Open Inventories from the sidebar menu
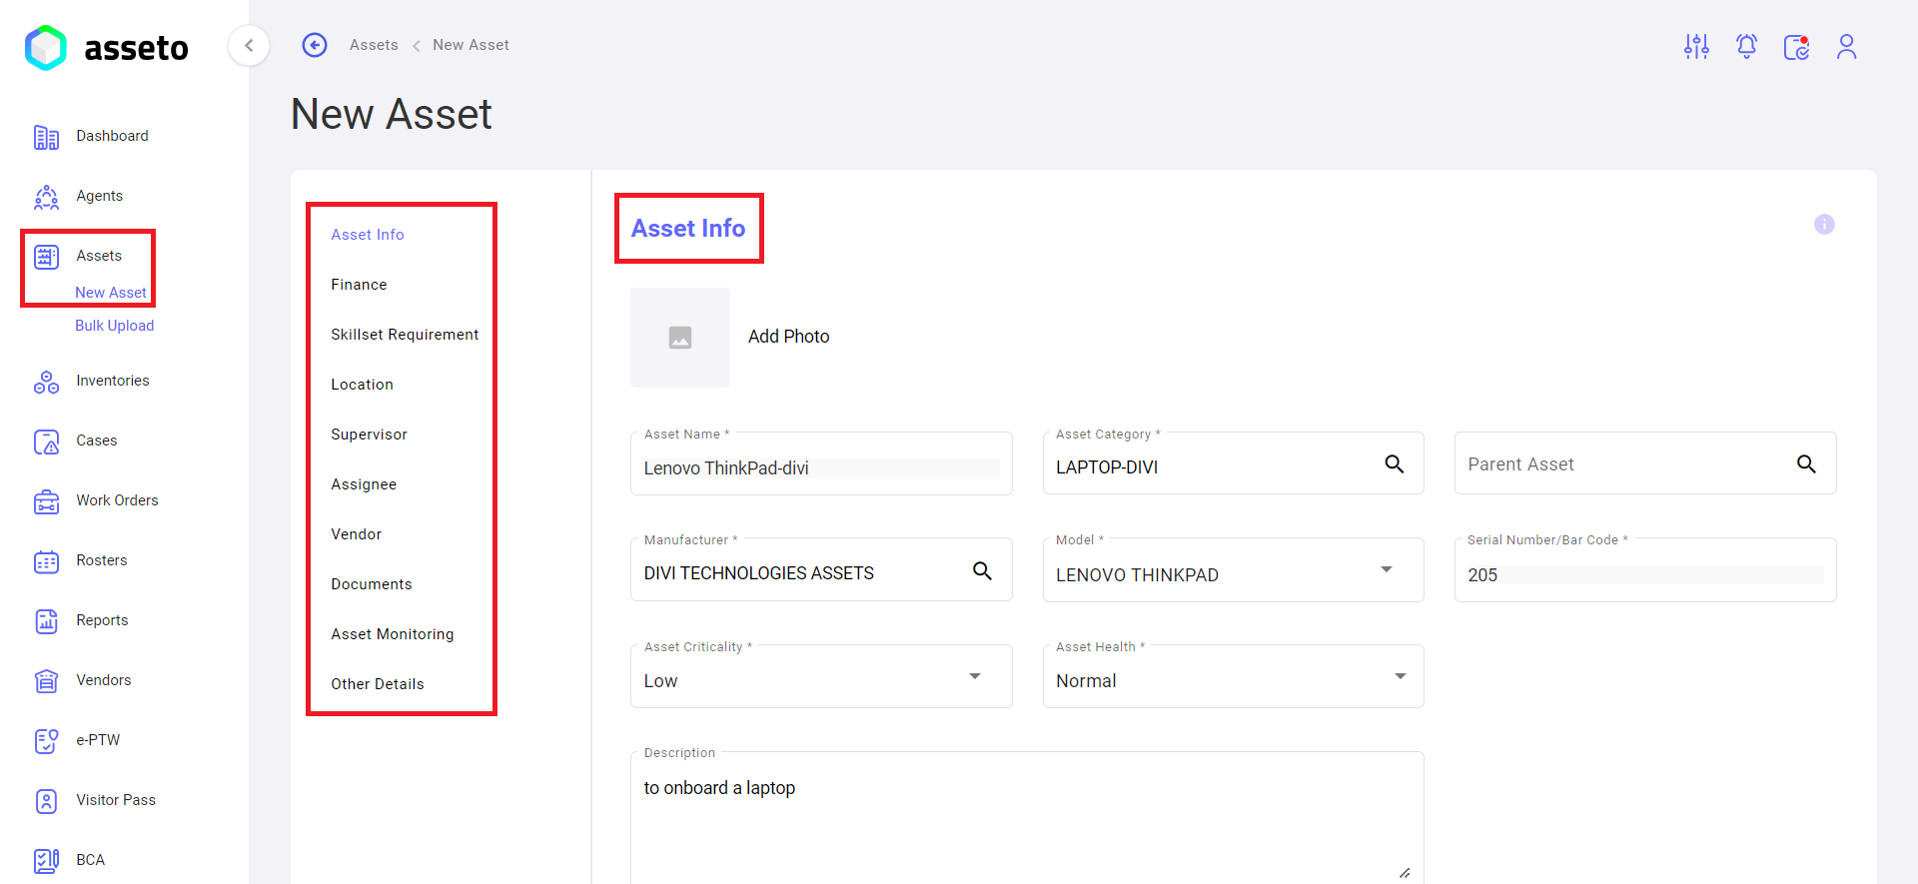This screenshot has width=1918, height=884. (x=113, y=381)
